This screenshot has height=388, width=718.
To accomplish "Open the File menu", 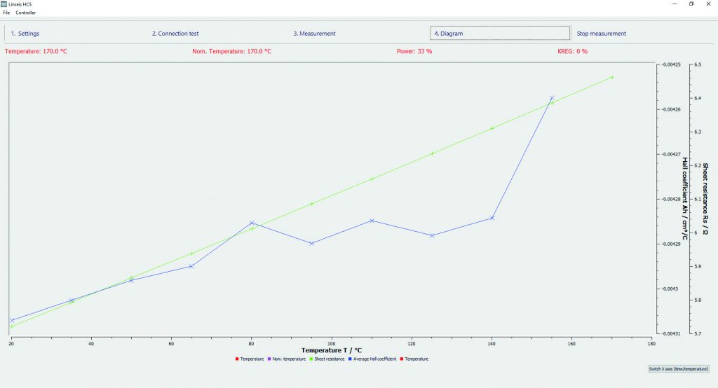I will (6, 13).
